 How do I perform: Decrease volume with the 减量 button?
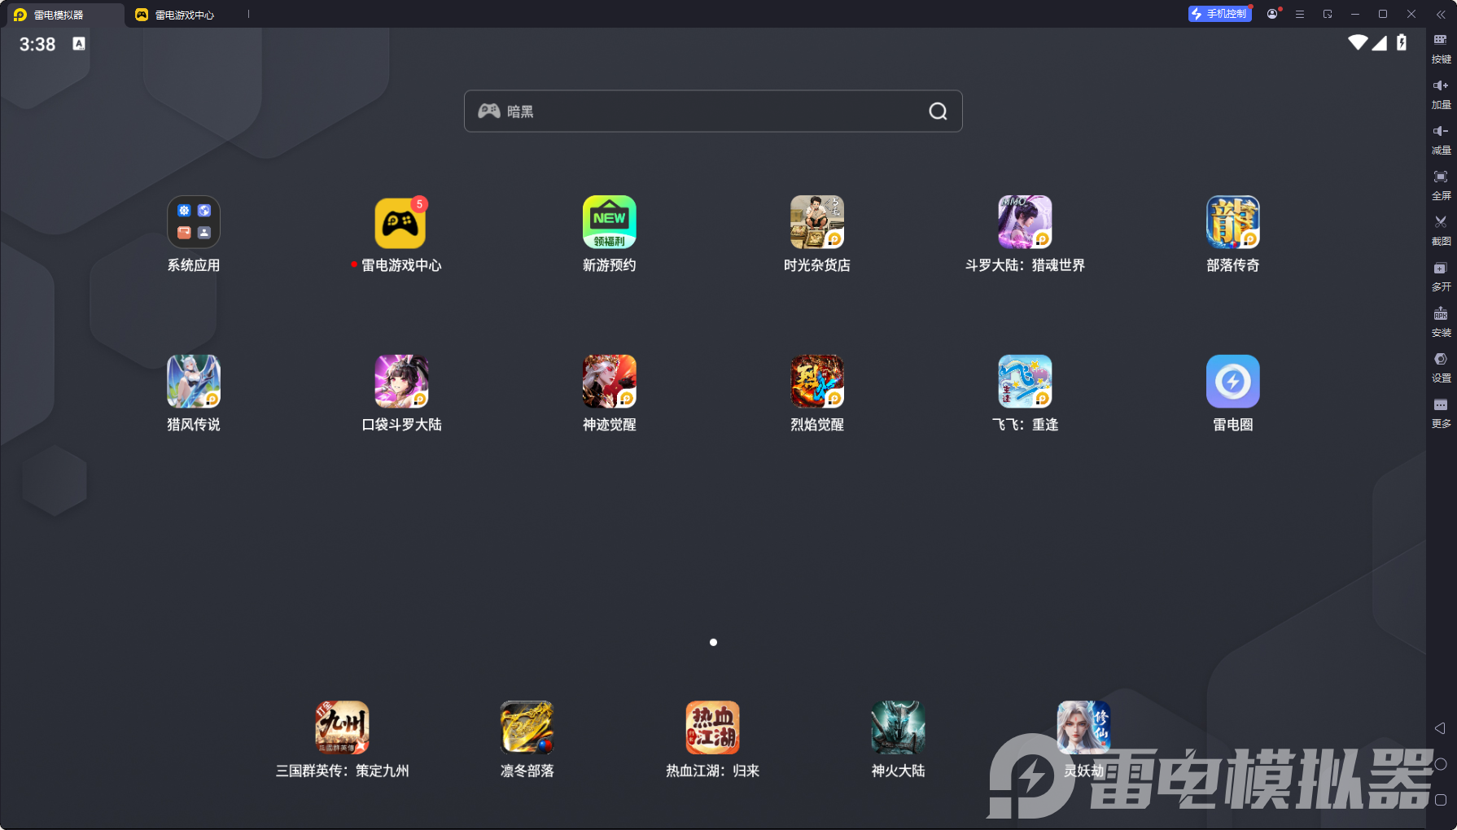[1441, 139]
